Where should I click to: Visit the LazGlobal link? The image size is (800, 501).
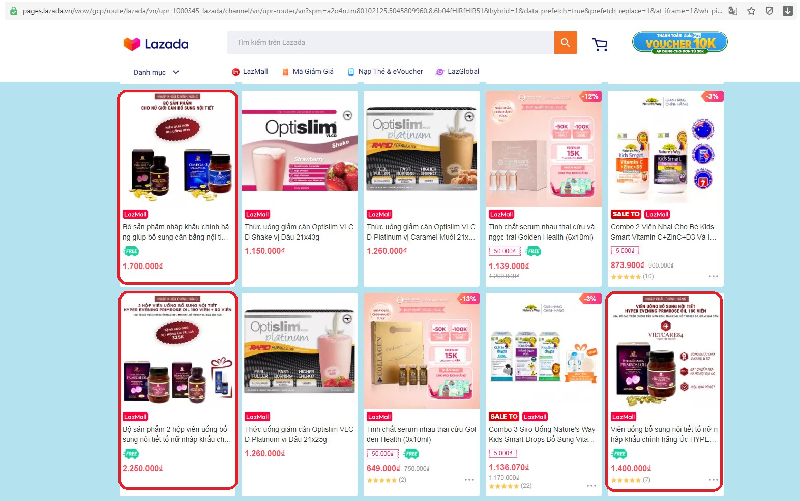click(x=458, y=72)
